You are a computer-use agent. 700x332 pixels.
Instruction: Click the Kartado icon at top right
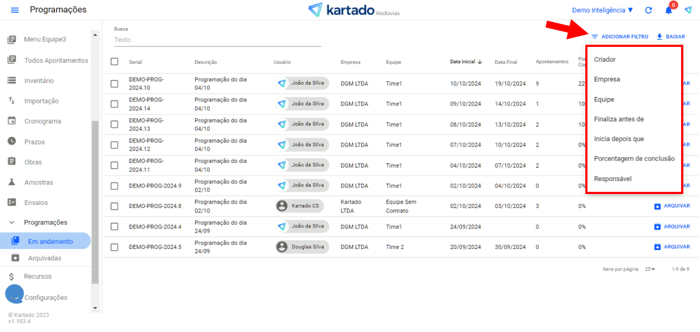pyautogui.click(x=688, y=10)
